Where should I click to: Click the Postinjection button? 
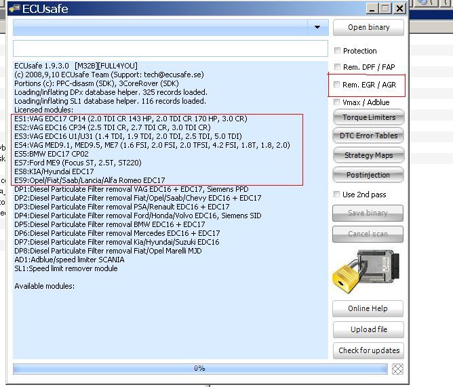[368, 175]
